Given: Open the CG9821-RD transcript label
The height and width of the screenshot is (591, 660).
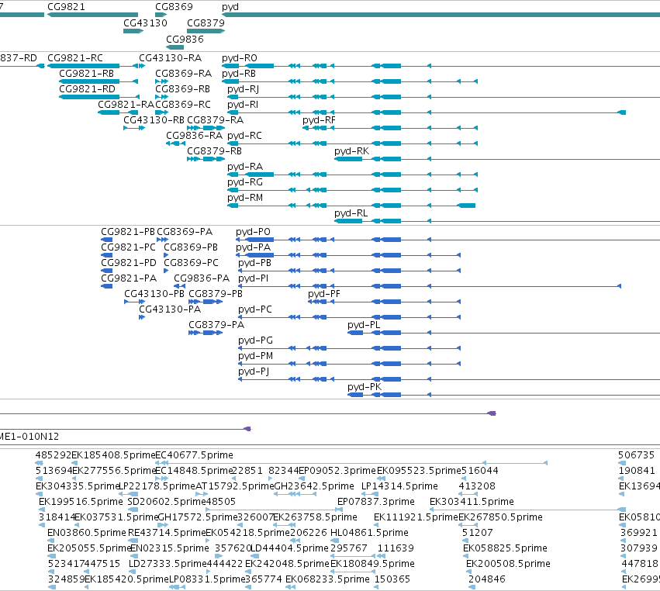Looking at the screenshot, I should [87, 89].
